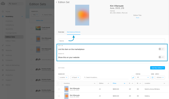Viewport: 169px width, 99px height.
Task: Select Edition Sets in the sidebar
Action: [14, 37]
